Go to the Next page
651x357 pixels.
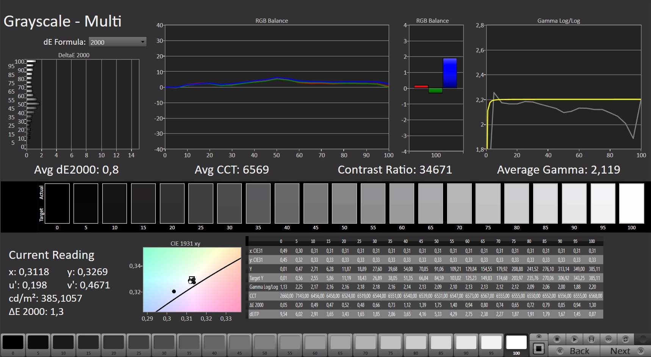(624, 351)
